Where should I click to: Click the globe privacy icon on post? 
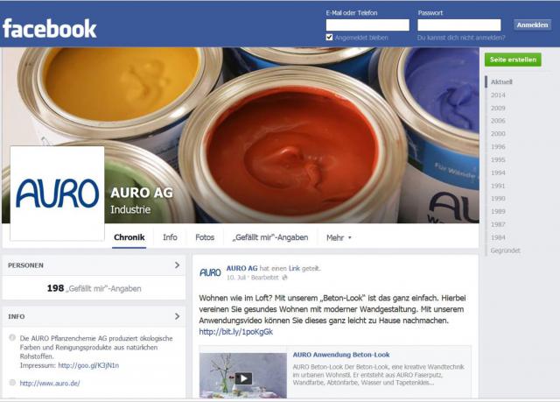tap(284, 278)
